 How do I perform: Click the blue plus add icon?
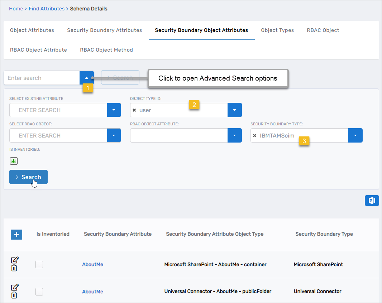click(x=16, y=235)
